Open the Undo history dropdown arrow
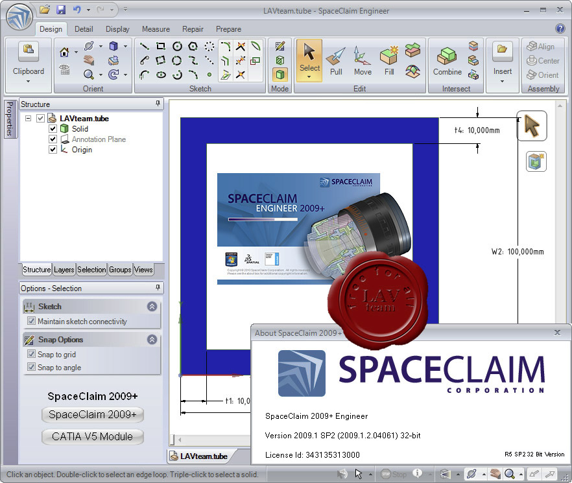 pos(88,10)
